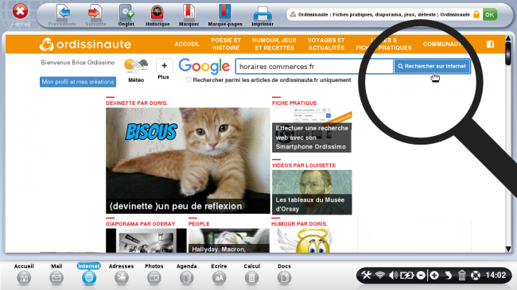Open the kitten devinette article thumbnail
The image size is (517, 290).
point(188,160)
